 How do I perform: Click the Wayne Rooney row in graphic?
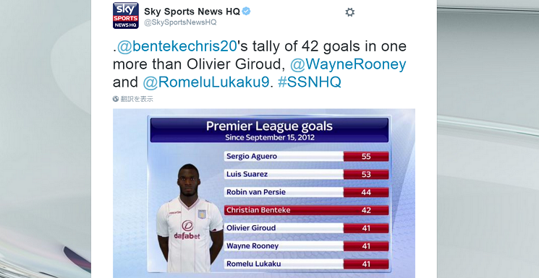point(306,246)
